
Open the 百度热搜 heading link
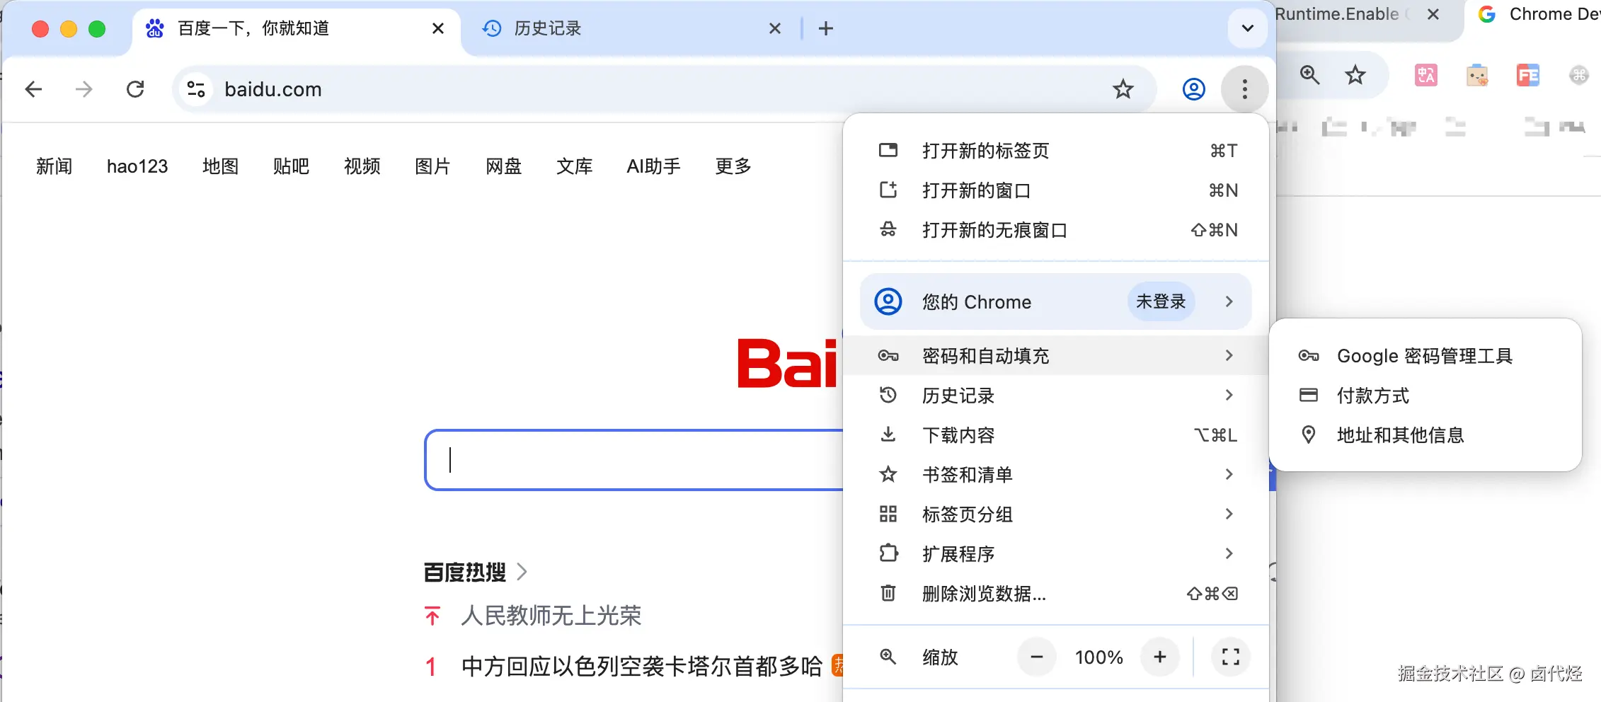click(465, 572)
